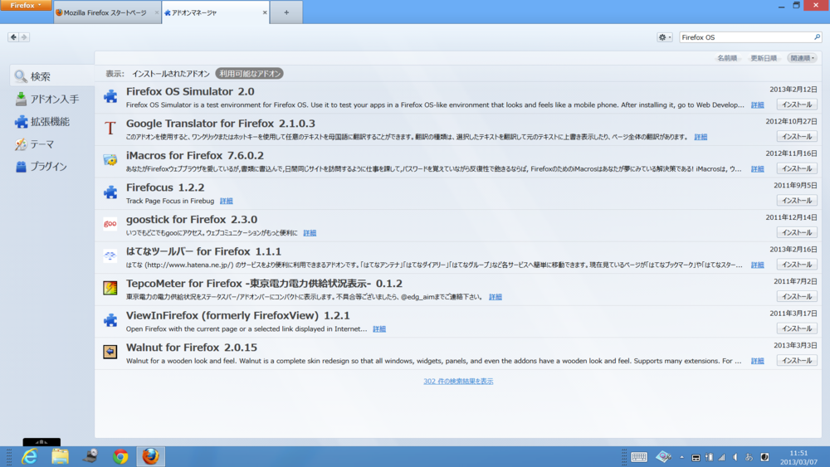Open the touch keyboard from taskbar
Viewport: 830px width, 467px height.
tap(639, 457)
